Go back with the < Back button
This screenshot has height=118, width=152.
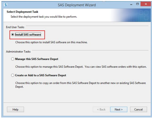[101, 109]
